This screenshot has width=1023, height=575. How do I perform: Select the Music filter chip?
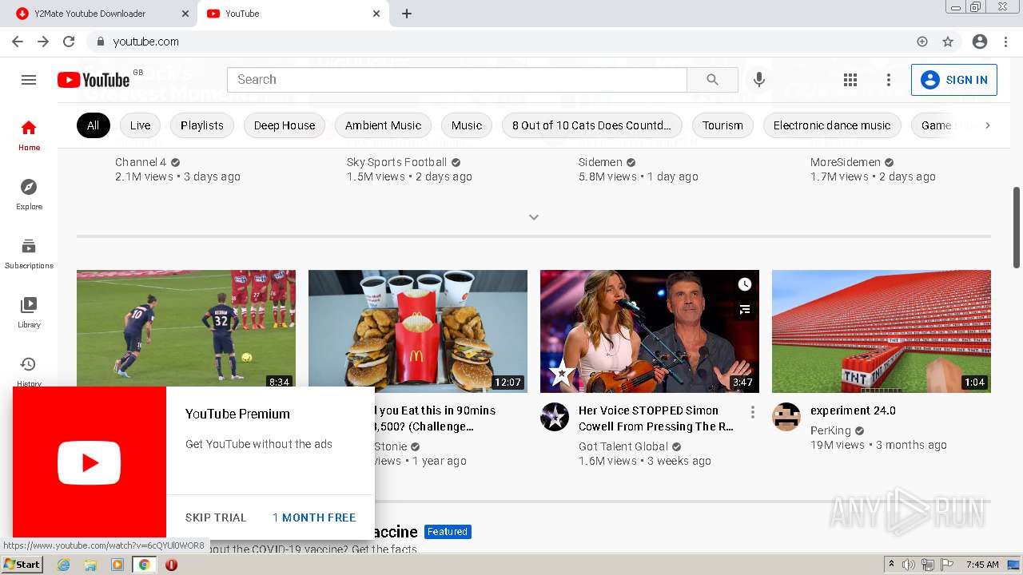click(x=467, y=125)
